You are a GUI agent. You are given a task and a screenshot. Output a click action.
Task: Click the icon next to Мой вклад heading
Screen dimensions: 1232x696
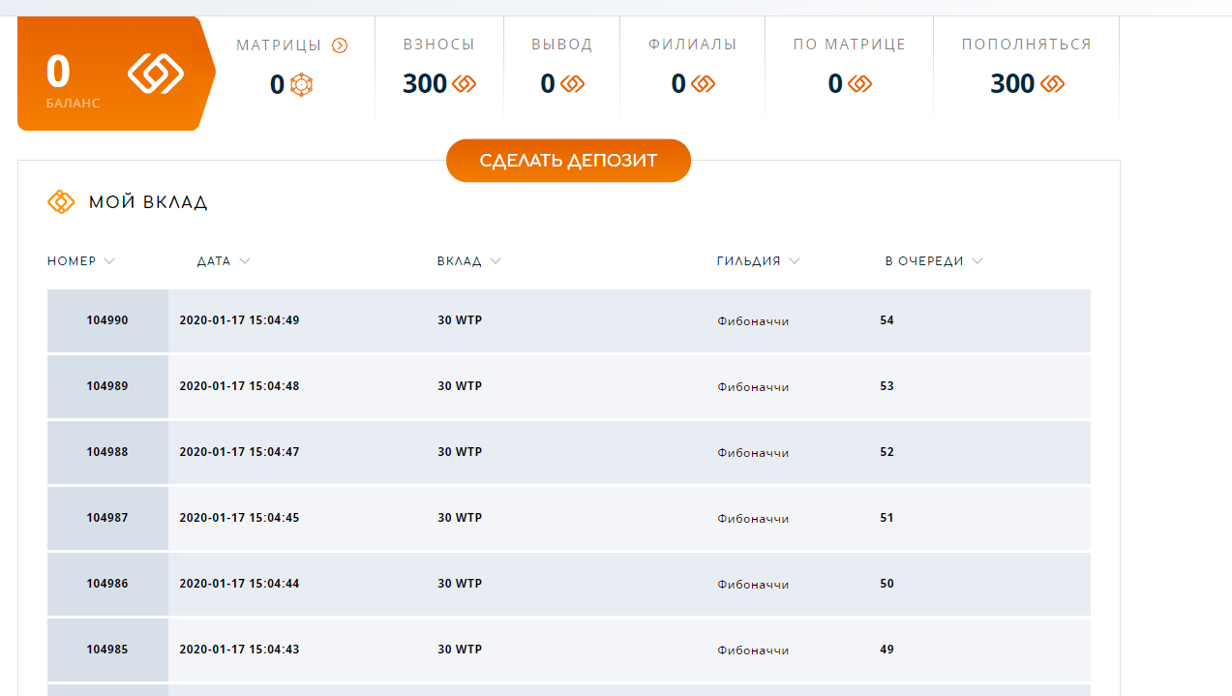[61, 202]
